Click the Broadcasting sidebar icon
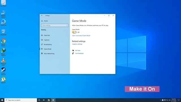The image size is (181, 102). click(x=42, y=44)
